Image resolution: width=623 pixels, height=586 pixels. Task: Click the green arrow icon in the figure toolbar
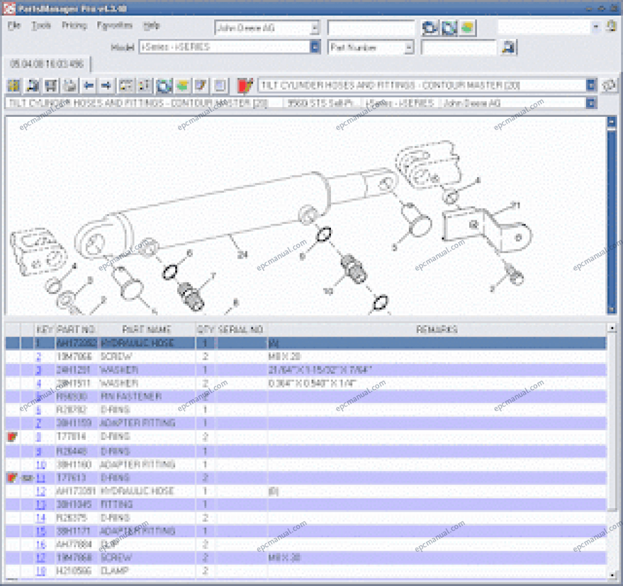[183, 85]
